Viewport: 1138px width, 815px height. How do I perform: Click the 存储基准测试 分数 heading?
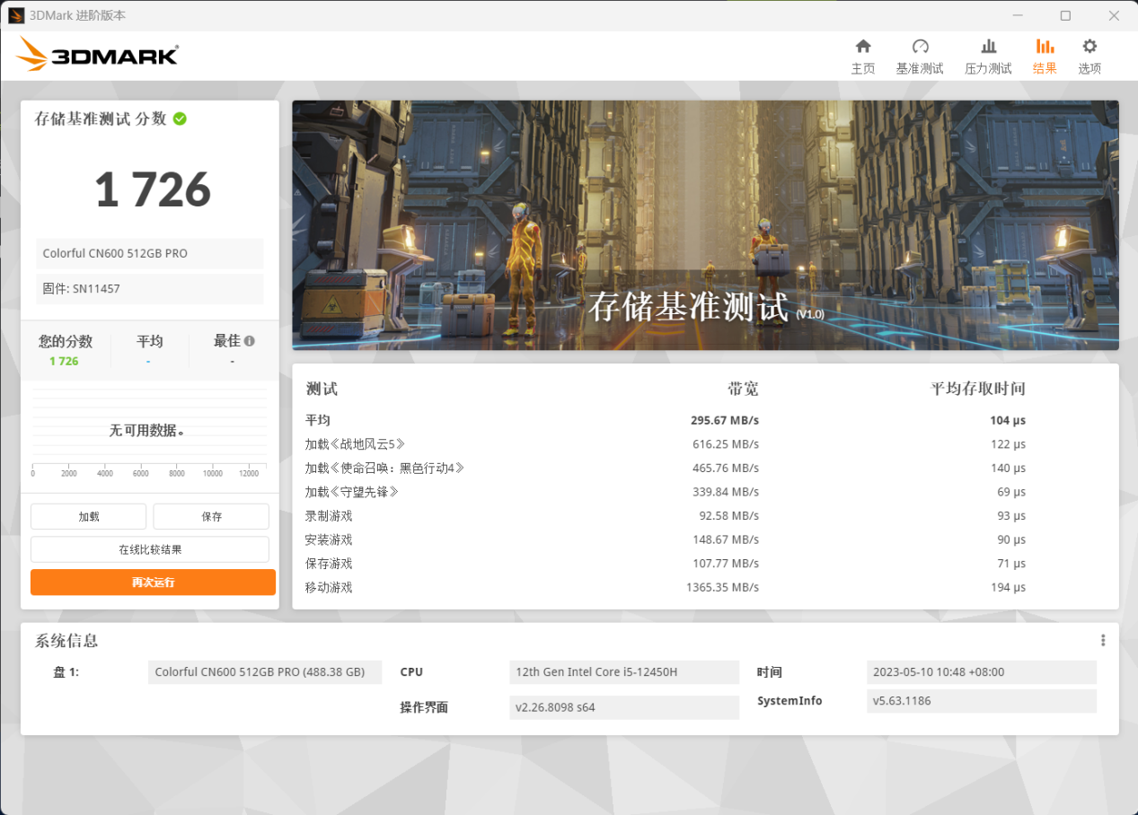tap(101, 118)
